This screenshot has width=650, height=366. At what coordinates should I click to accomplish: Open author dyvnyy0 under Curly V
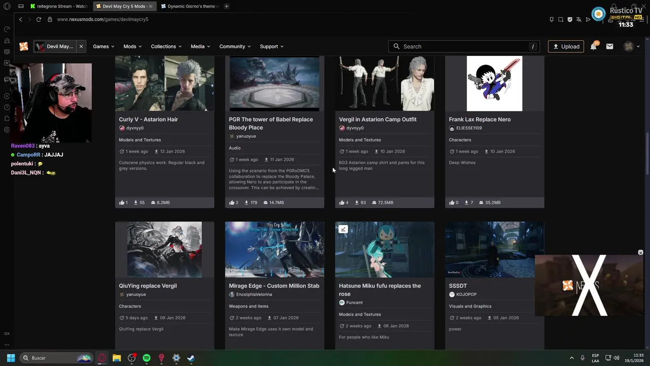click(135, 128)
